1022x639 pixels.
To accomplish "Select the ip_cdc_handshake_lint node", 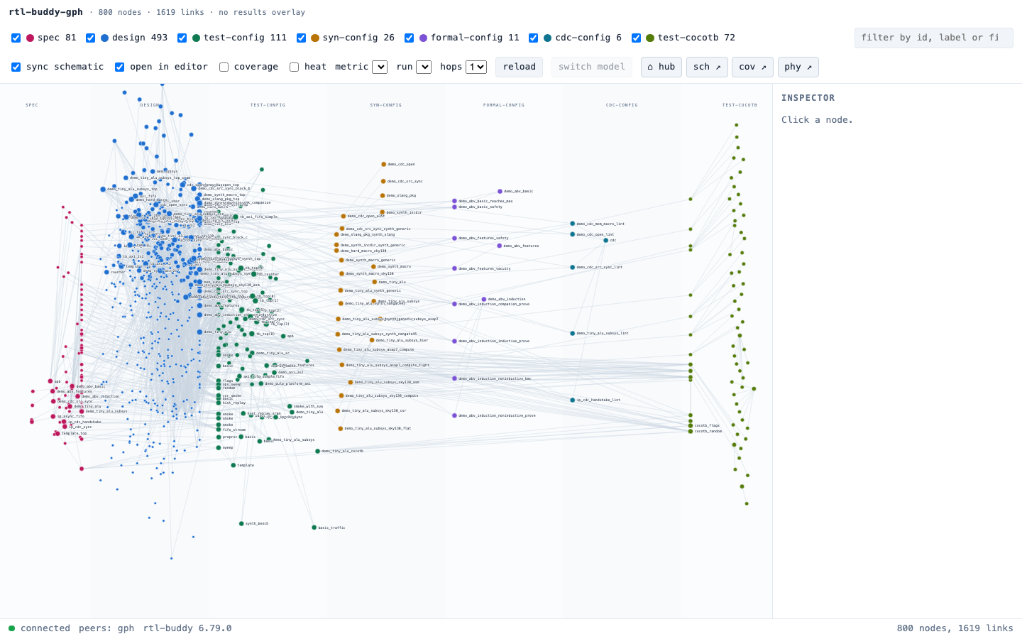I will click(x=573, y=400).
